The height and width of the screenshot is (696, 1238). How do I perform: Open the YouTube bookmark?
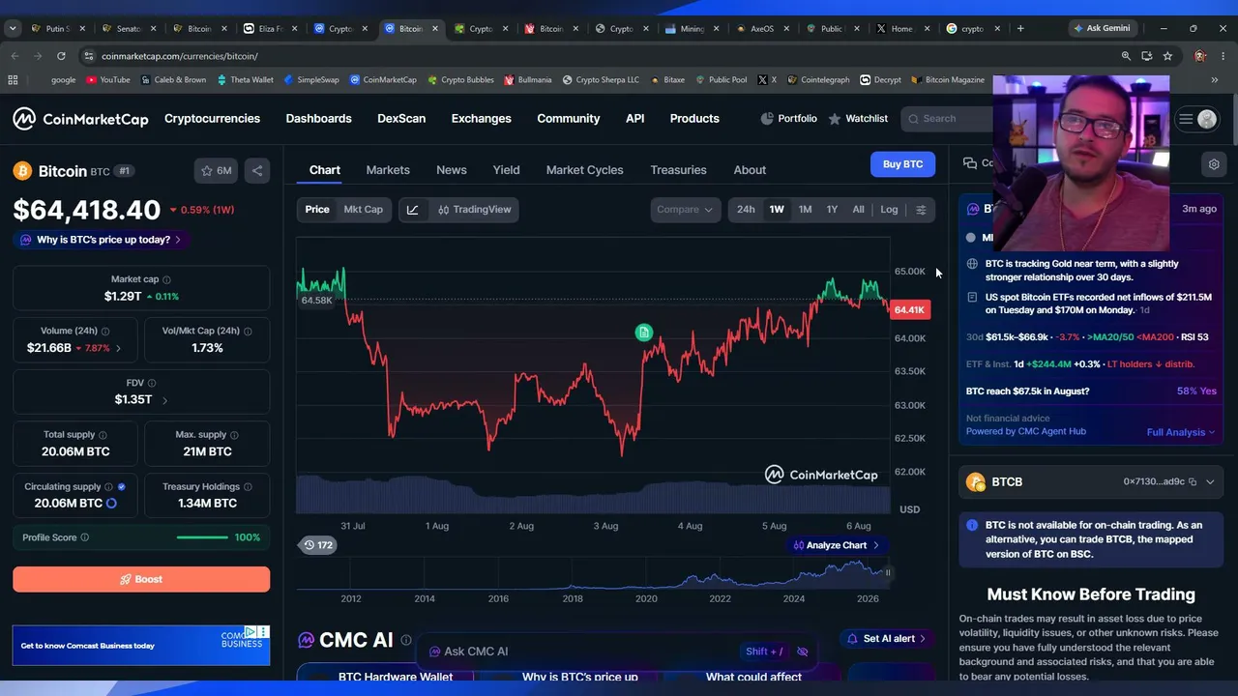(x=107, y=80)
